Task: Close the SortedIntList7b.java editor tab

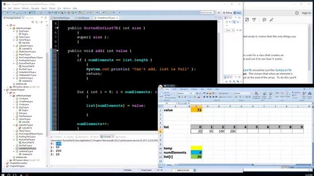Action: 117,18
